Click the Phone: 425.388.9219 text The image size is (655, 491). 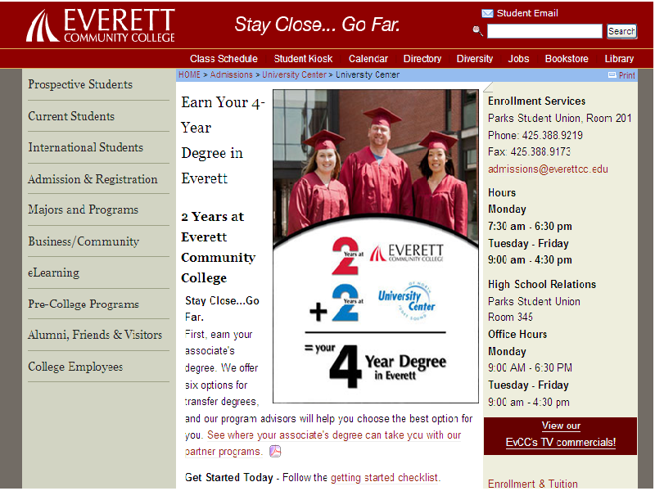click(535, 135)
